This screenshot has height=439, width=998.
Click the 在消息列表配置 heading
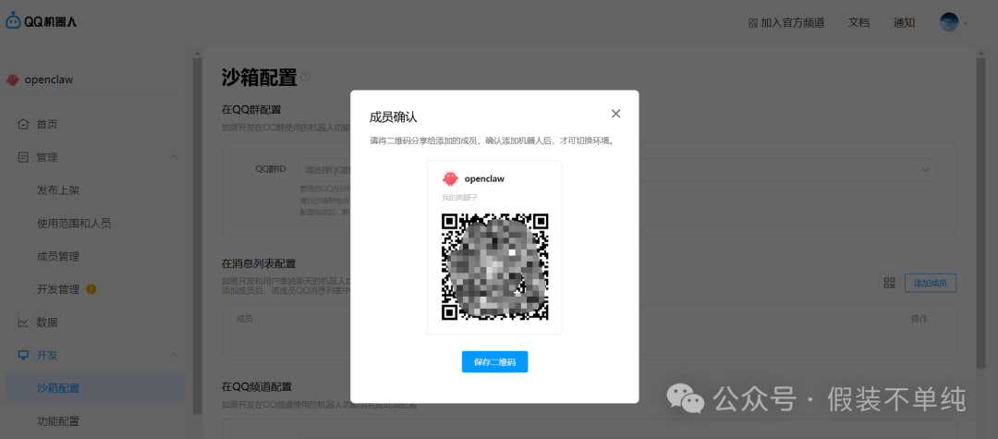pyautogui.click(x=259, y=263)
